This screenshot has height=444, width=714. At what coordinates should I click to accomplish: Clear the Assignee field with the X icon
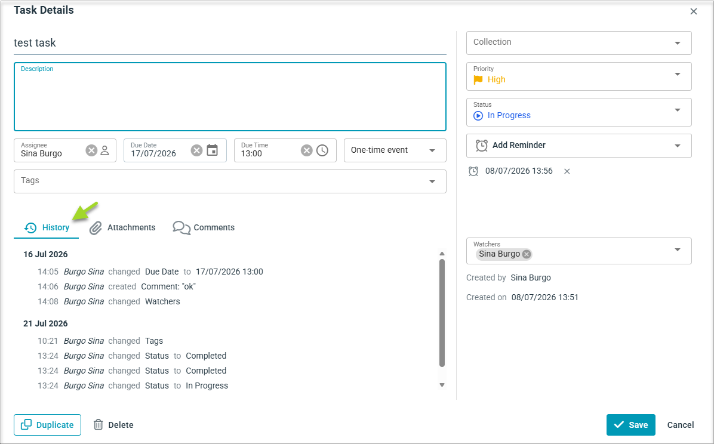tap(91, 150)
